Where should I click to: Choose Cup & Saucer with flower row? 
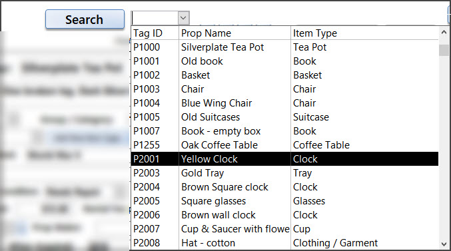[x=284, y=229]
